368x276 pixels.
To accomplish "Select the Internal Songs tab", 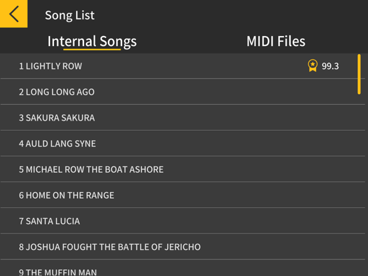I will click(x=92, y=41).
